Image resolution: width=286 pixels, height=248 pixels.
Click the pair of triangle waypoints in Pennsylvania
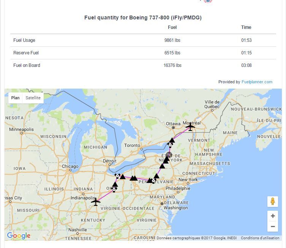(134, 178)
